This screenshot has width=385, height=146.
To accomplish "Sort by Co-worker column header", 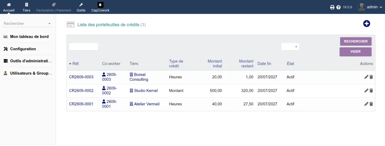I will [x=111, y=64].
